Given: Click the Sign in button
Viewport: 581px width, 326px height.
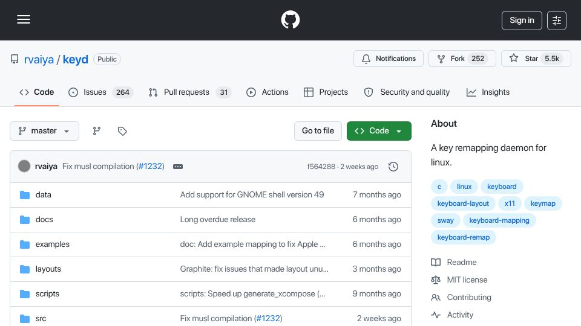Looking at the screenshot, I should 522,21.
